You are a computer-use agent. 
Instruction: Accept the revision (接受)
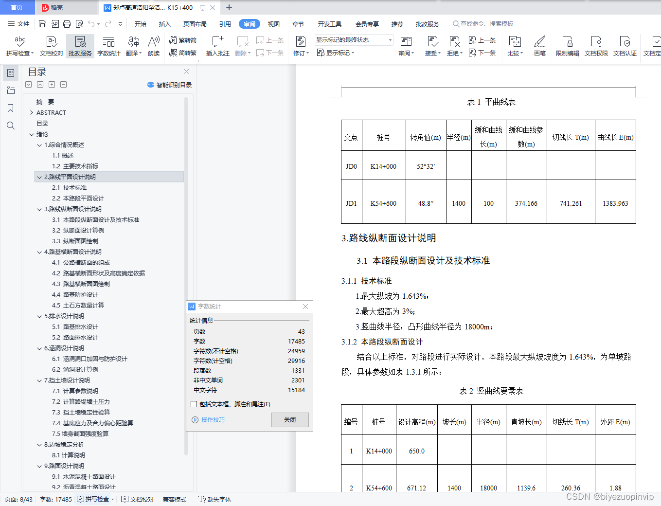432,46
